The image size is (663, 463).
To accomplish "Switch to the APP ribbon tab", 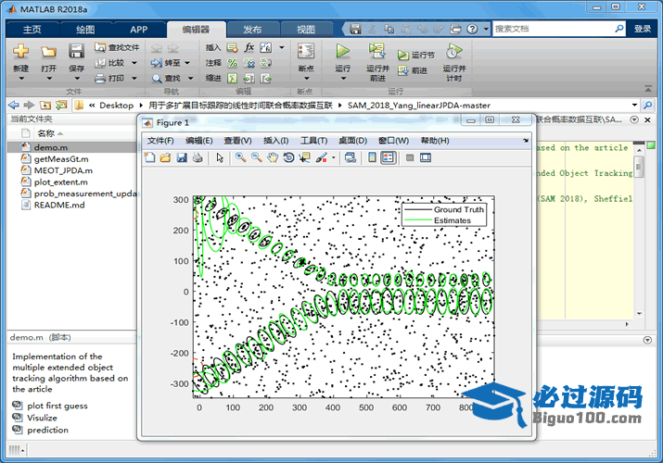I will (139, 30).
